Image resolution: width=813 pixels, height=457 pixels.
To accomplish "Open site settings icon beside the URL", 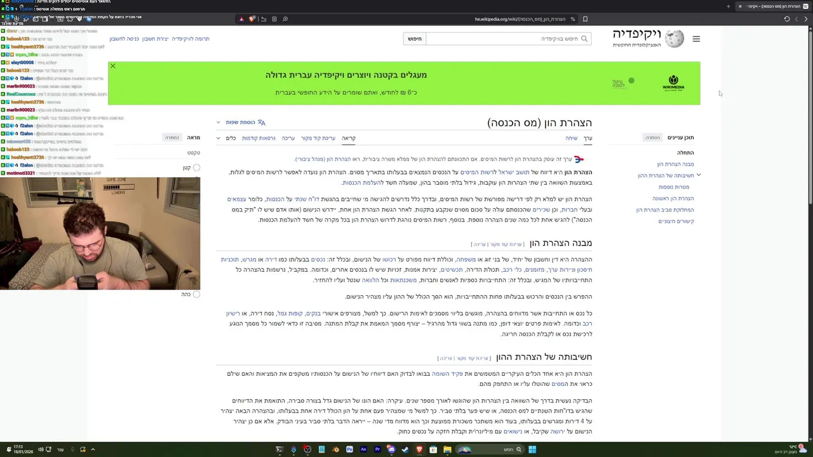I will [x=573, y=19].
